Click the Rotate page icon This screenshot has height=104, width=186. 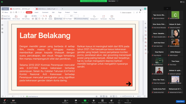tap(50, 17)
